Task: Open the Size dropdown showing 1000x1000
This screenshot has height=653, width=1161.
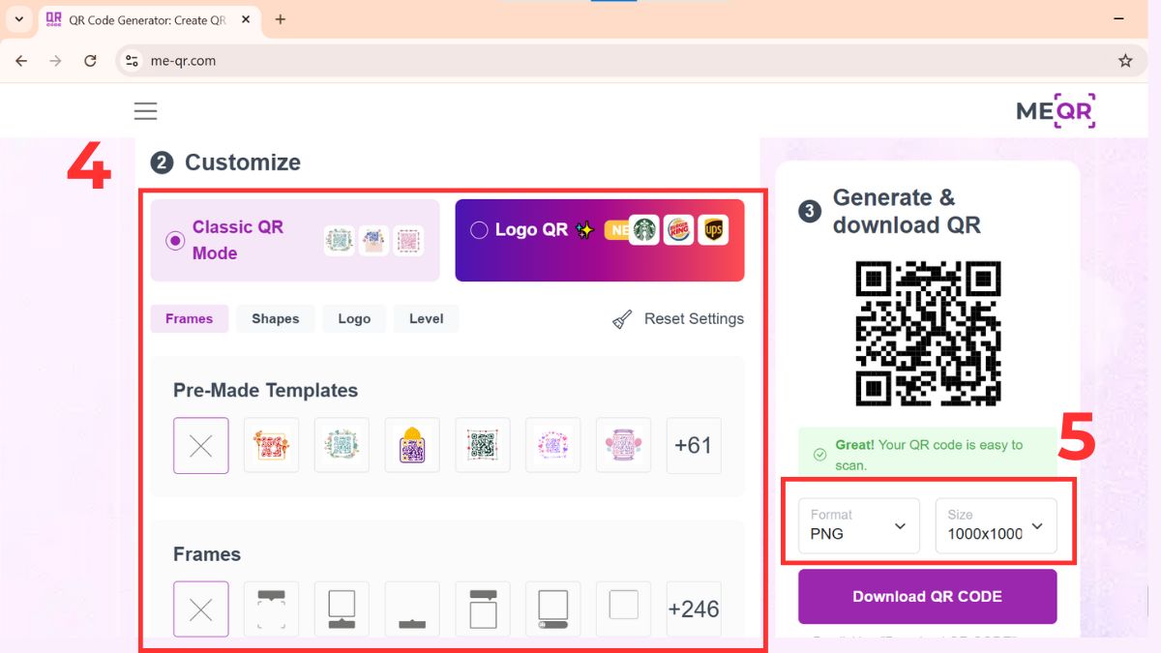Action: point(996,525)
